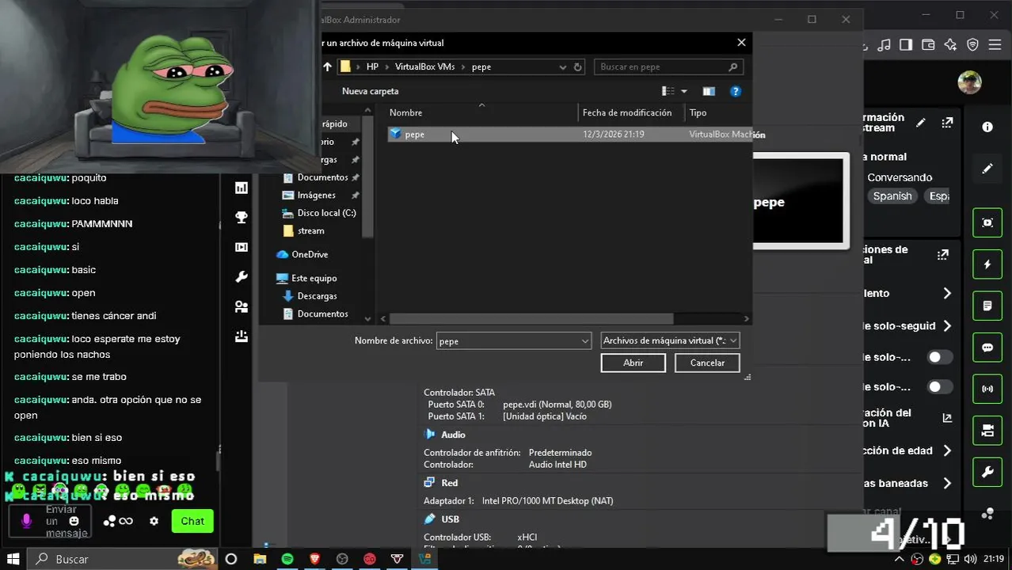
Task: Change view layout icon in dialog
Action: click(668, 91)
